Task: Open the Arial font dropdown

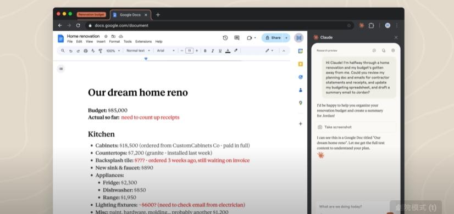Action: coord(166,50)
